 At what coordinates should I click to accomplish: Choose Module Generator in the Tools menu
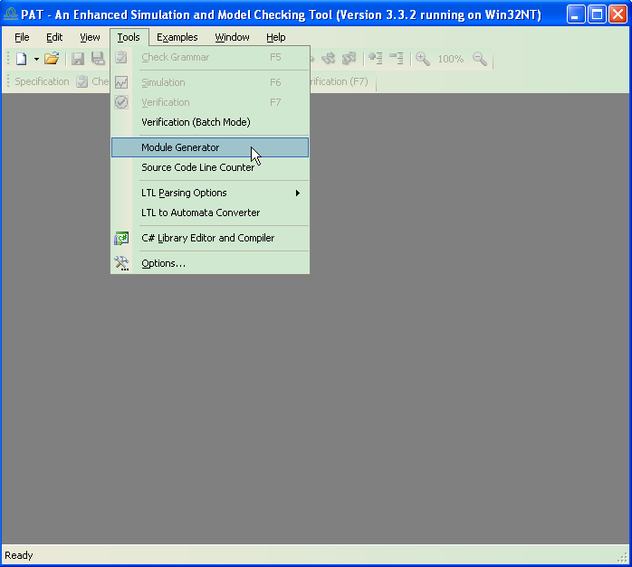coord(180,147)
